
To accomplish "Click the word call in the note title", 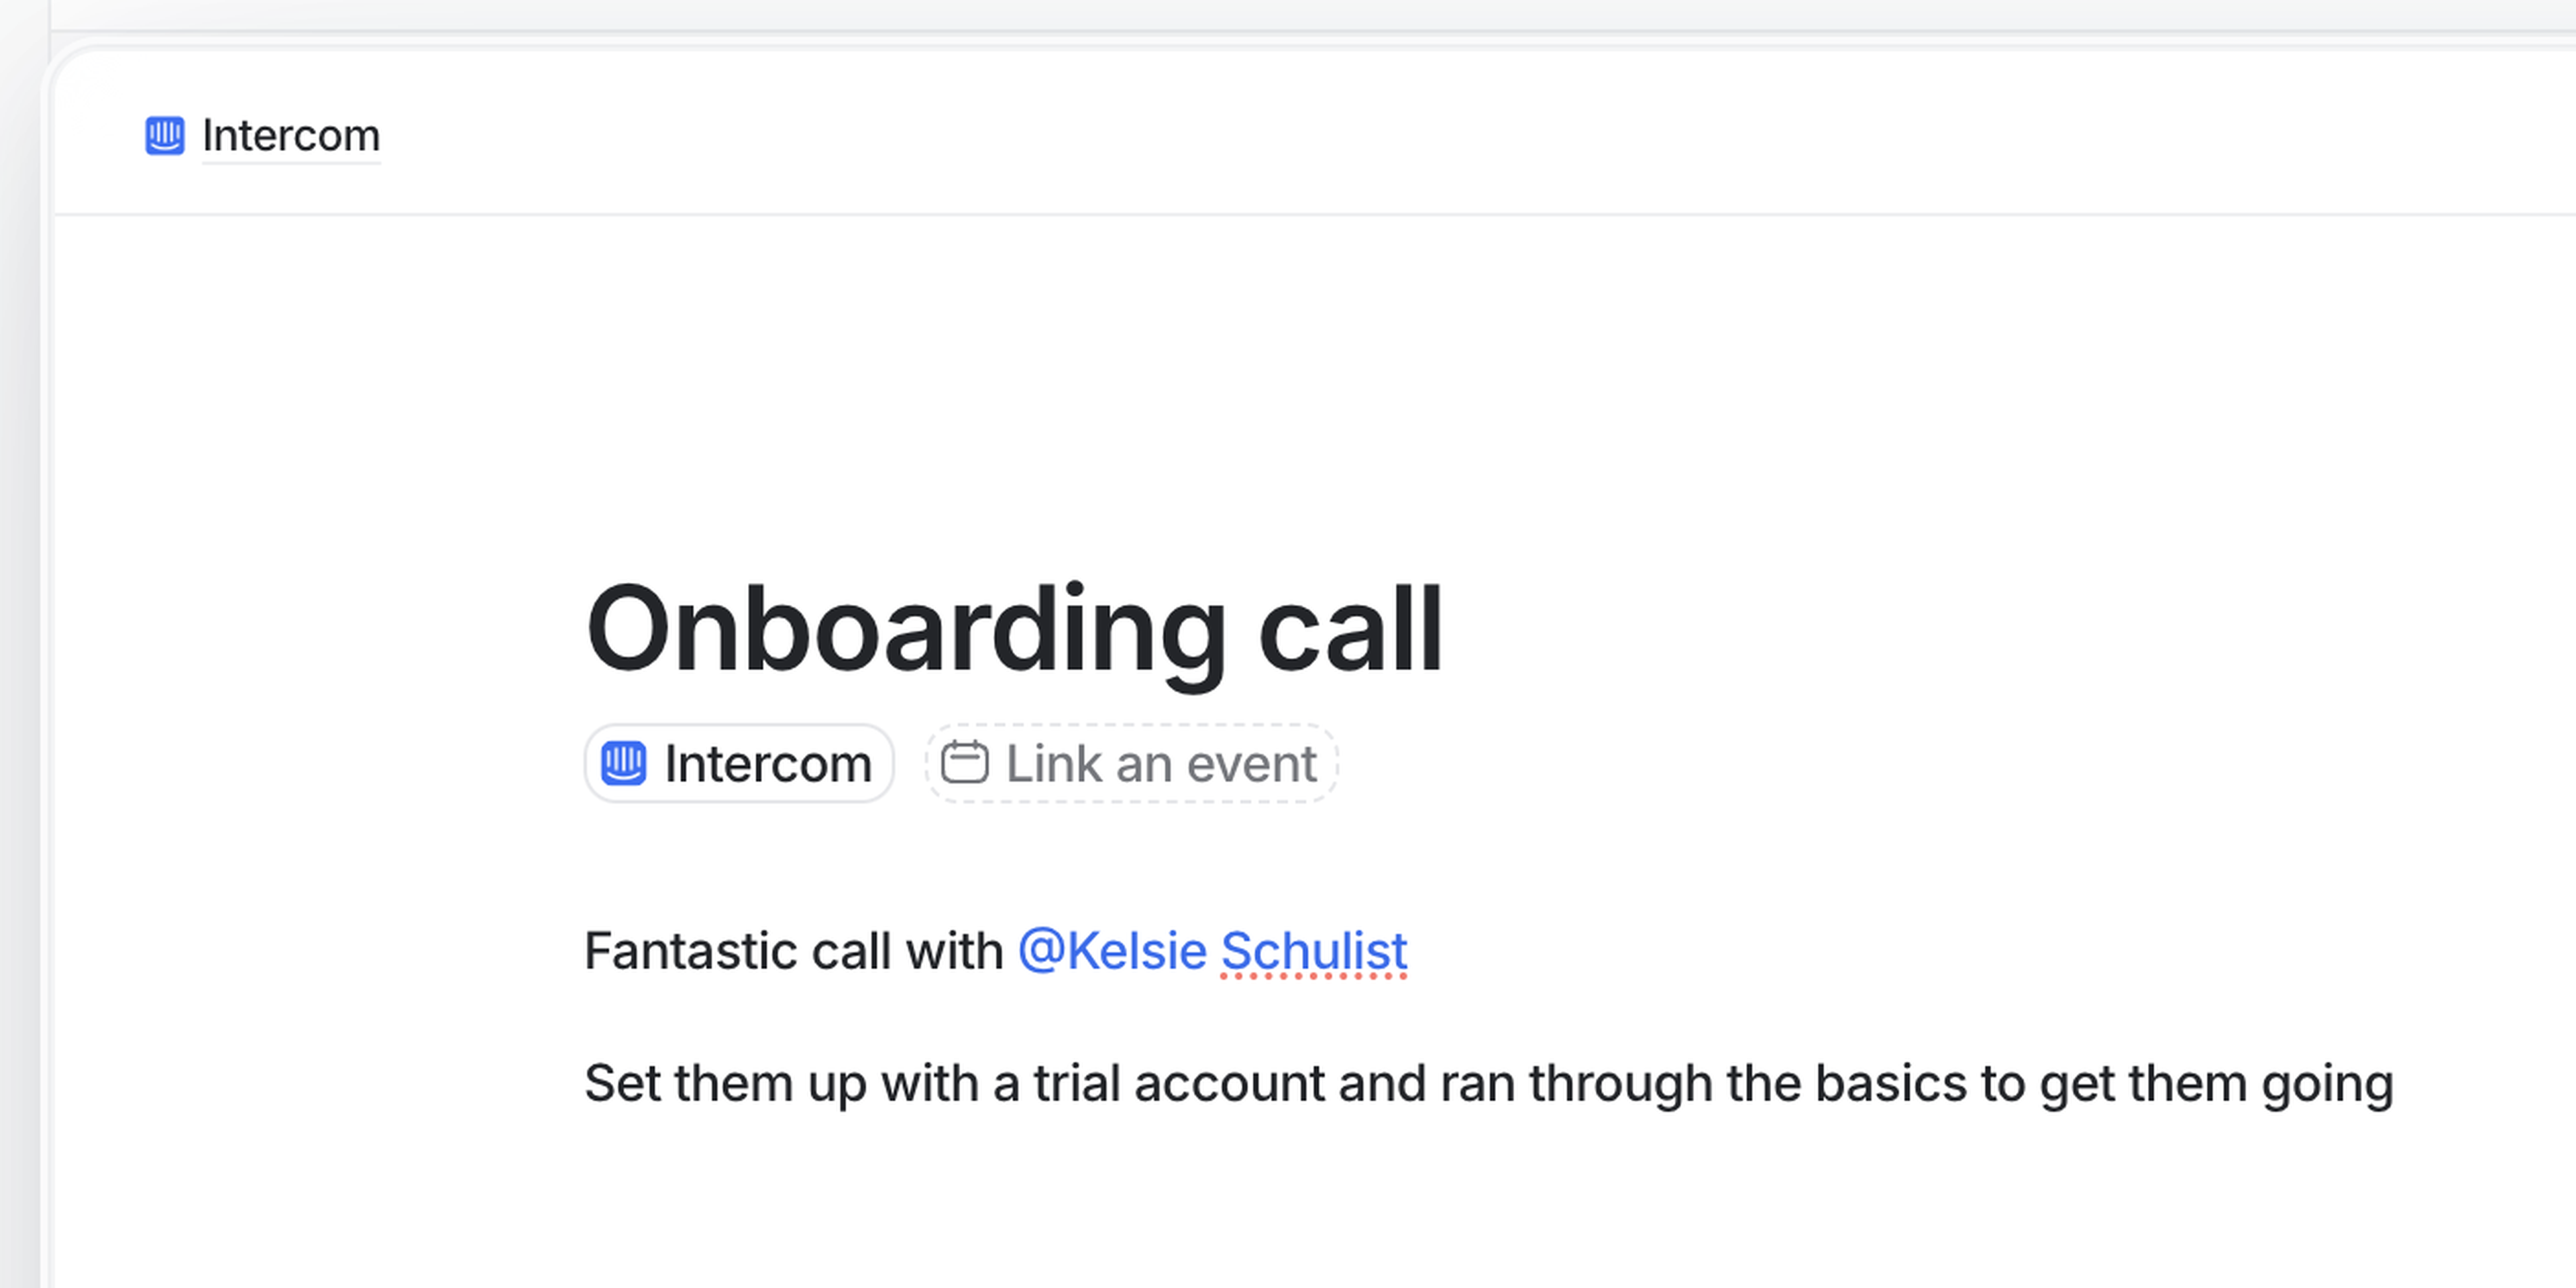I will (1350, 630).
